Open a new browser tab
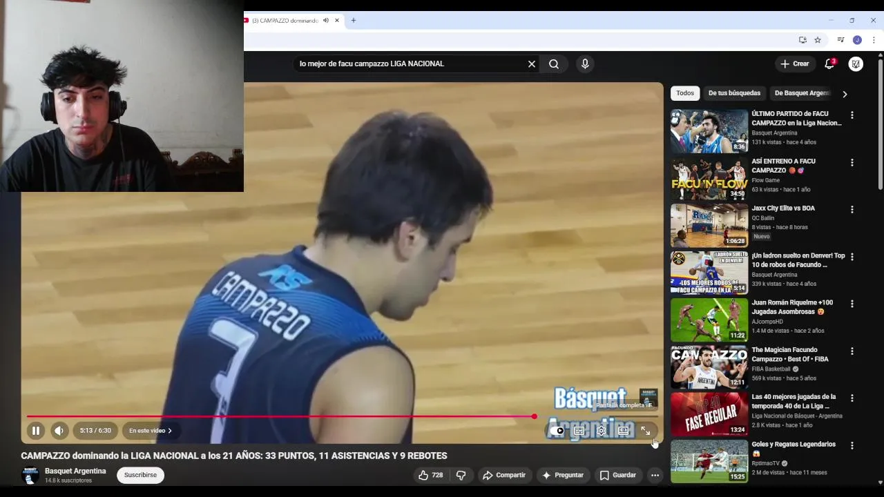884x497 pixels. pyautogui.click(x=354, y=21)
